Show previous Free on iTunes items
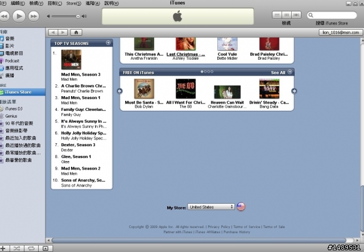Image resolution: width=364 pixels, height=252 pixels. (x=119, y=91)
